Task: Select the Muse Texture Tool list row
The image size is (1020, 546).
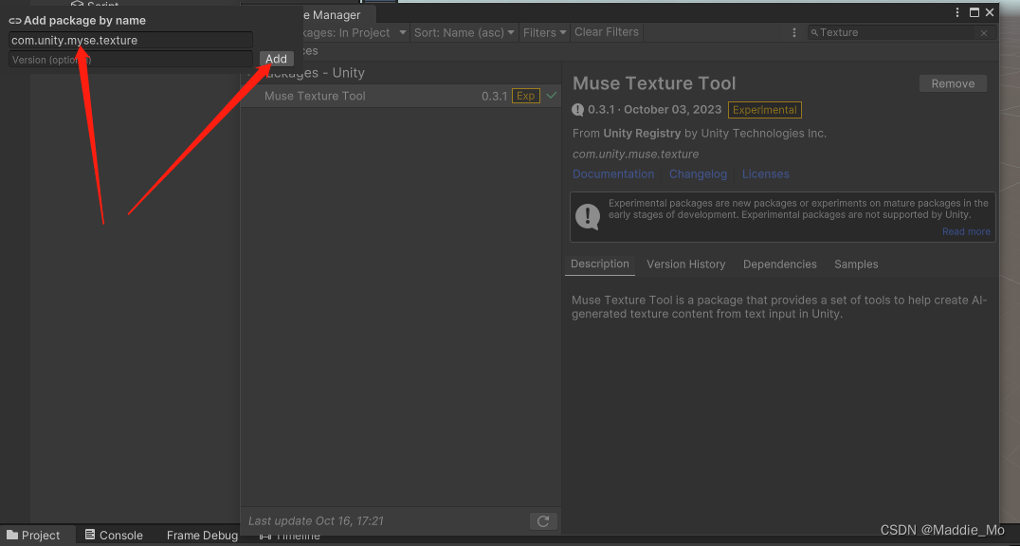Action: [x=401, y=96]
